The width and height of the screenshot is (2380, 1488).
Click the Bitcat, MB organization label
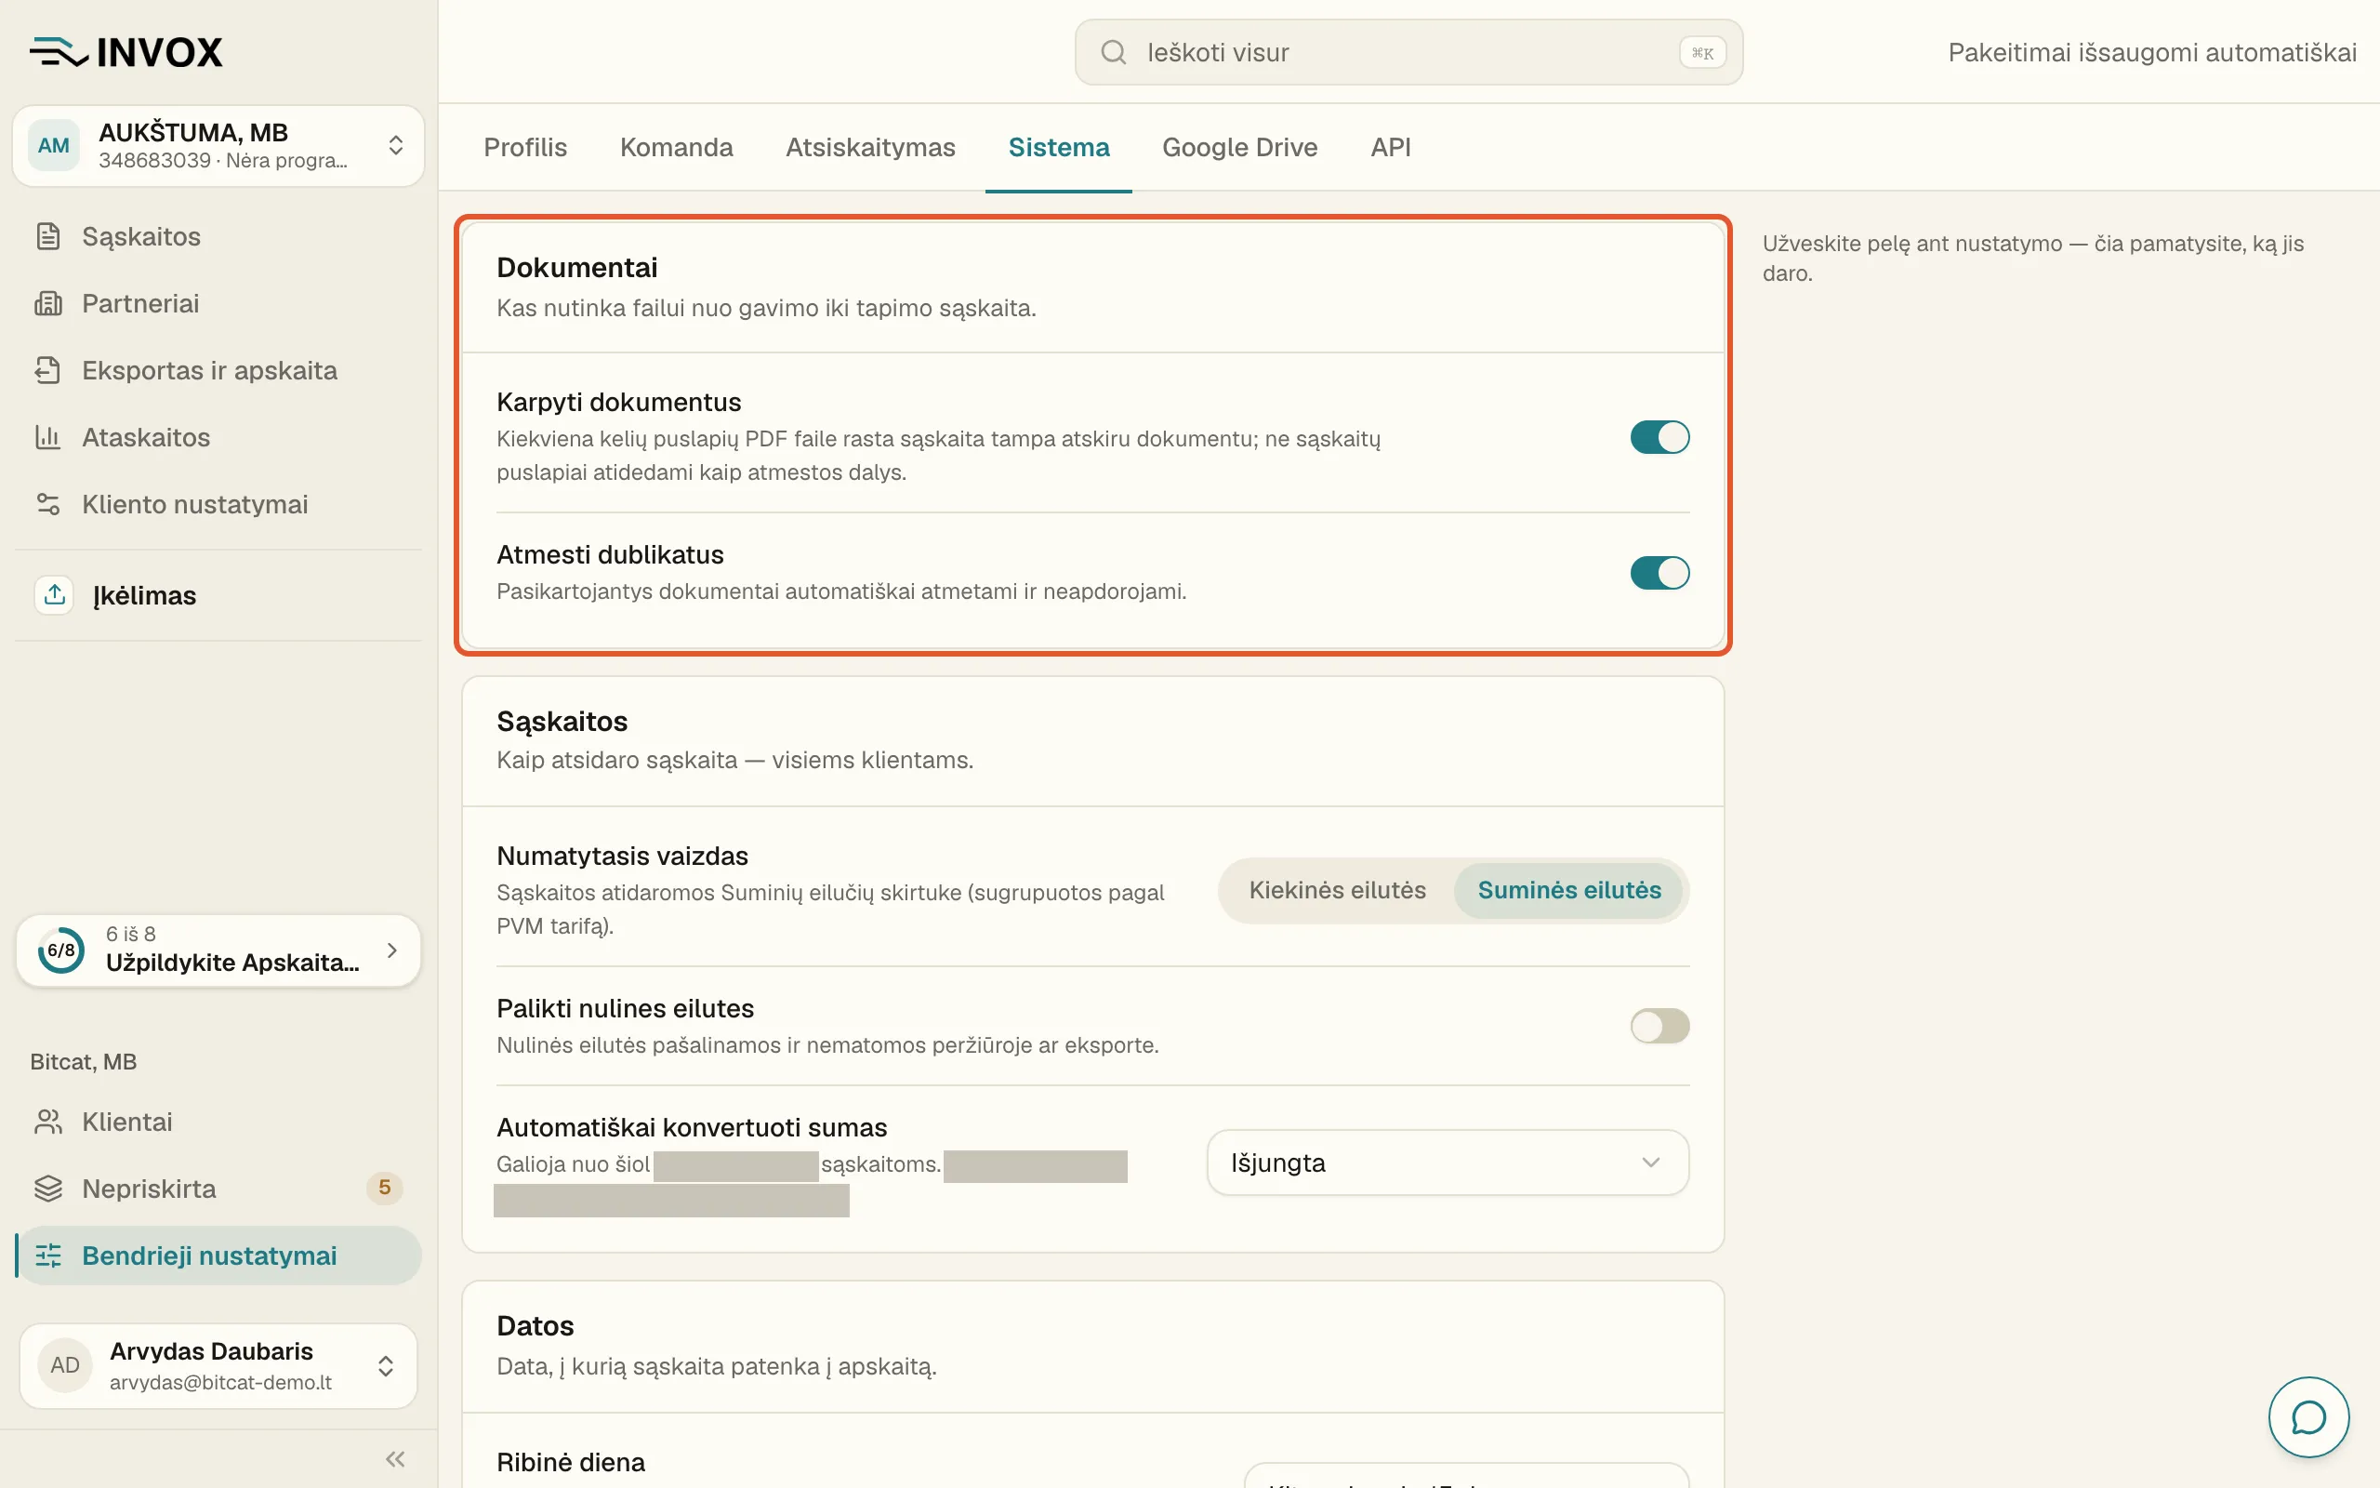tap(84, 1062)
